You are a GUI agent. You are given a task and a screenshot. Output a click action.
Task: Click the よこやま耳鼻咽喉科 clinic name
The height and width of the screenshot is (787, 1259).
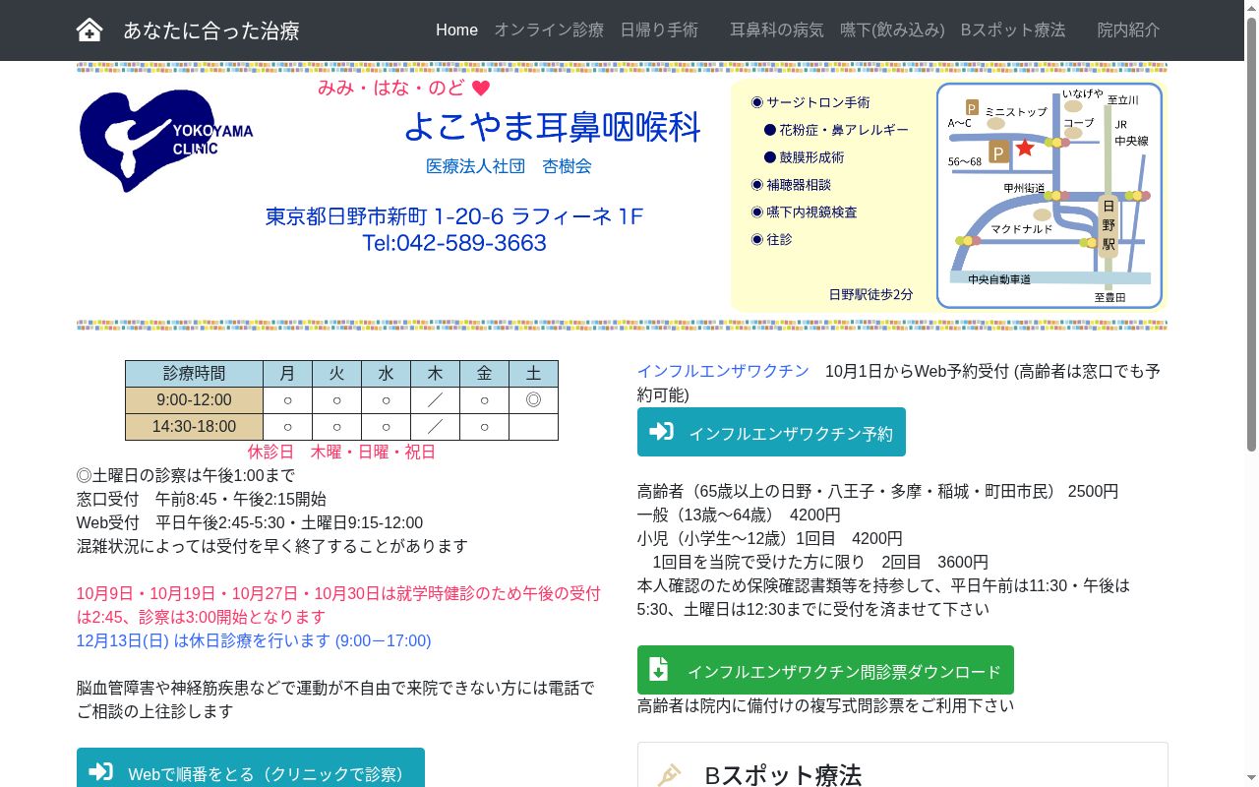pos(552,127)
